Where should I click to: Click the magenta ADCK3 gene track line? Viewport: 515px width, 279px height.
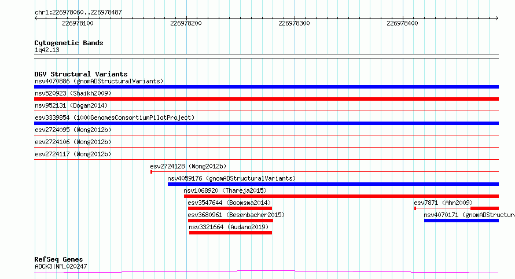(266, 272)
